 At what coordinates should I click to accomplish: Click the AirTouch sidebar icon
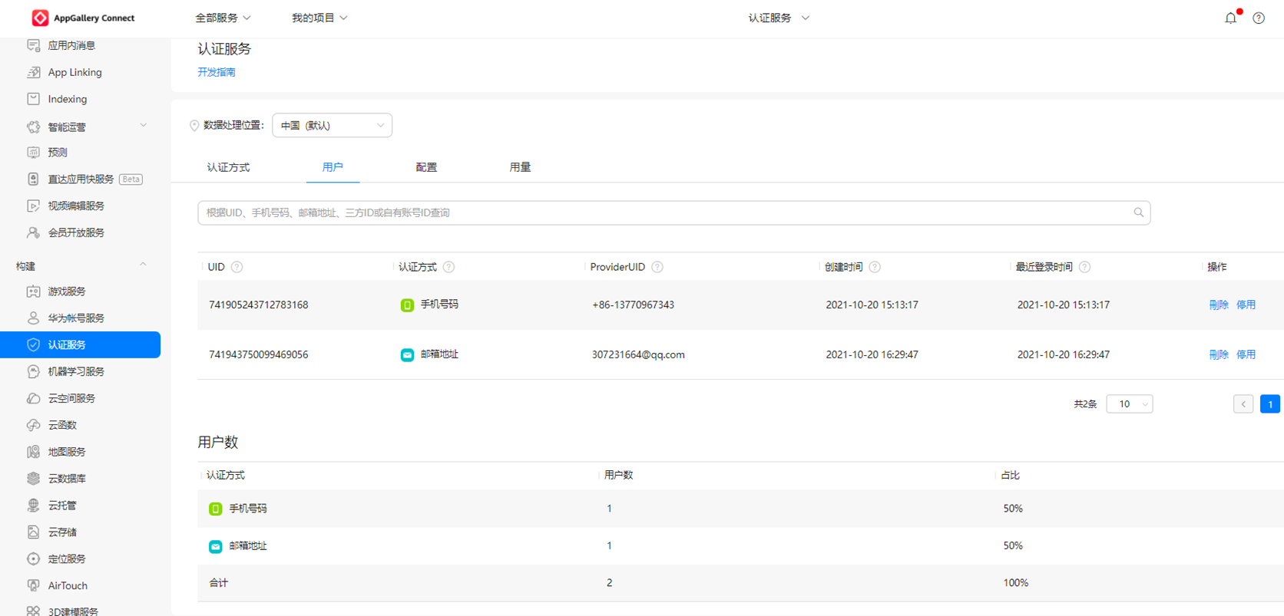(x=33, y=585)
